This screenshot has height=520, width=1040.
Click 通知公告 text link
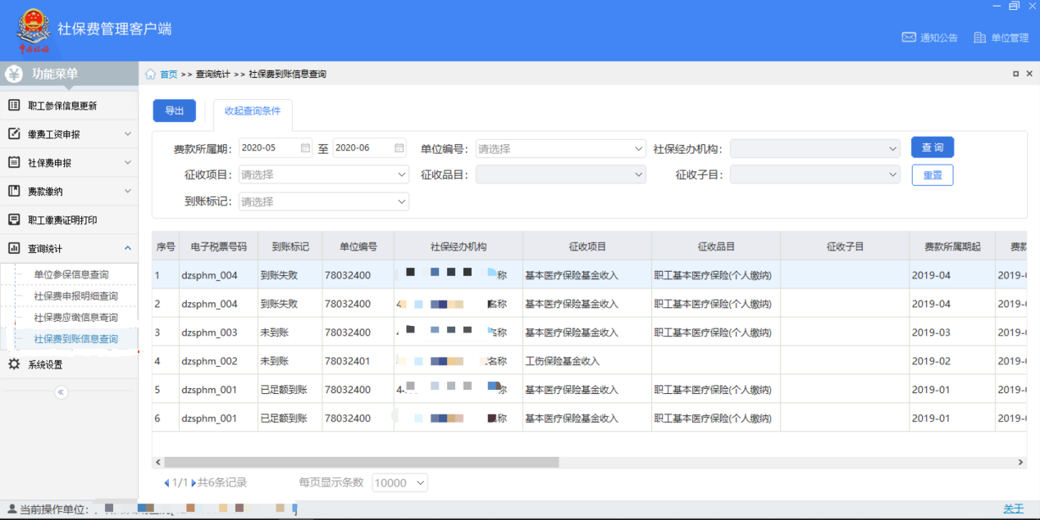(x=939, y=38)
